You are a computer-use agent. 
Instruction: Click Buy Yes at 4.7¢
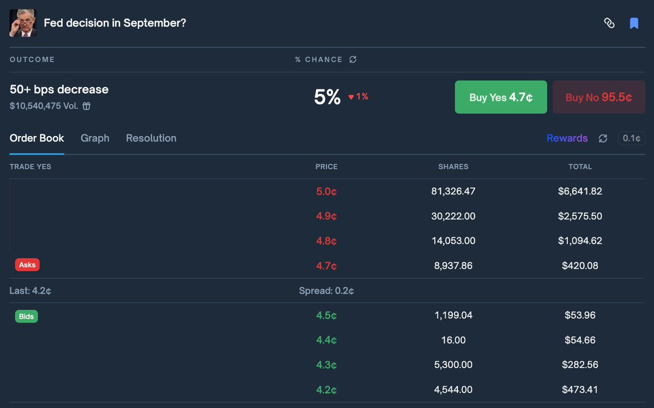coord(500,96)
